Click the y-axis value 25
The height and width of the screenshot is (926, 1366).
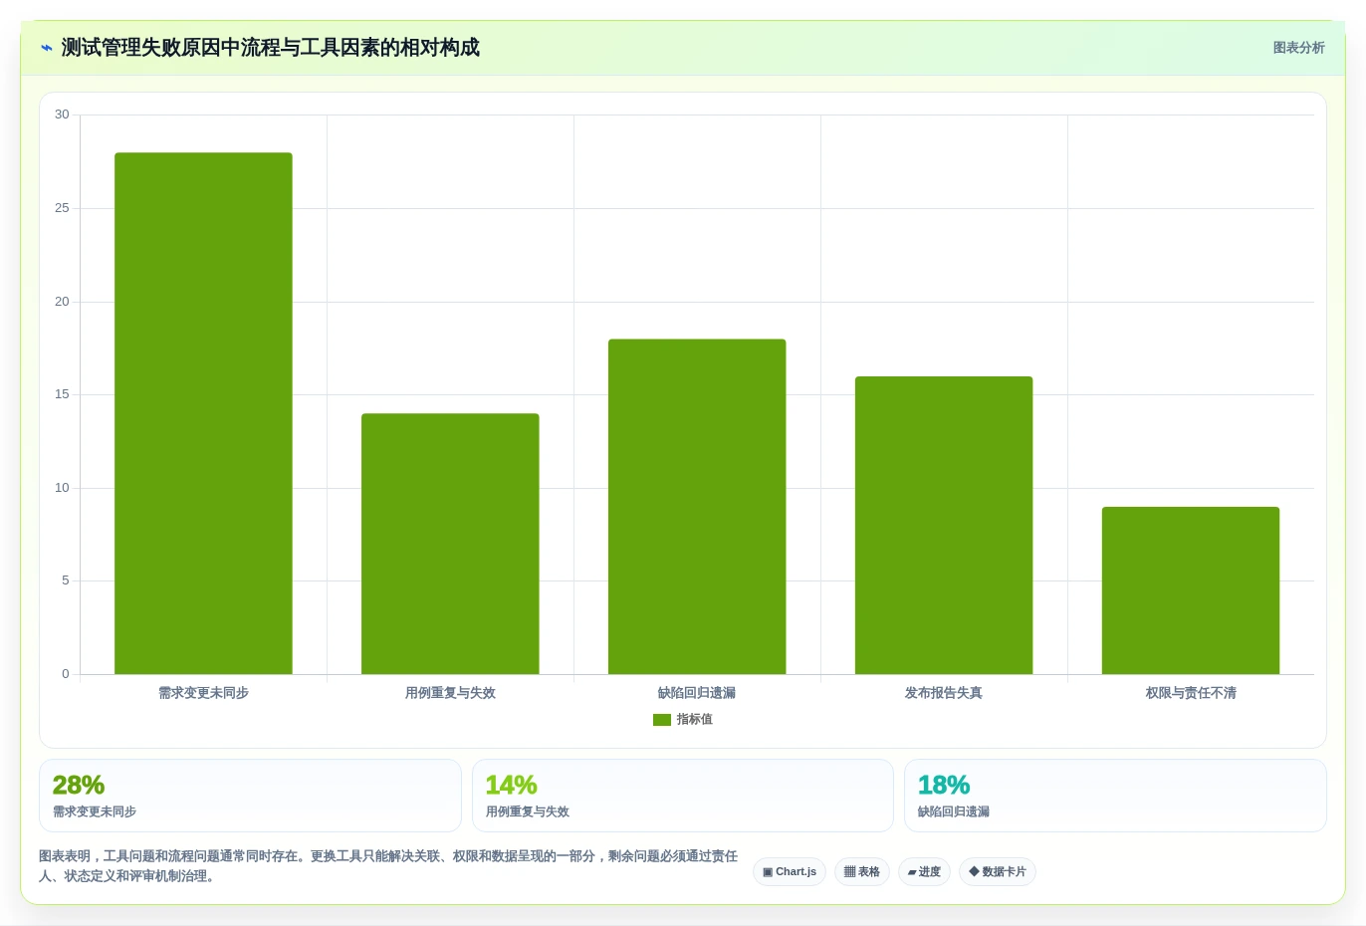pyautogui.click(x=62, y=208)
